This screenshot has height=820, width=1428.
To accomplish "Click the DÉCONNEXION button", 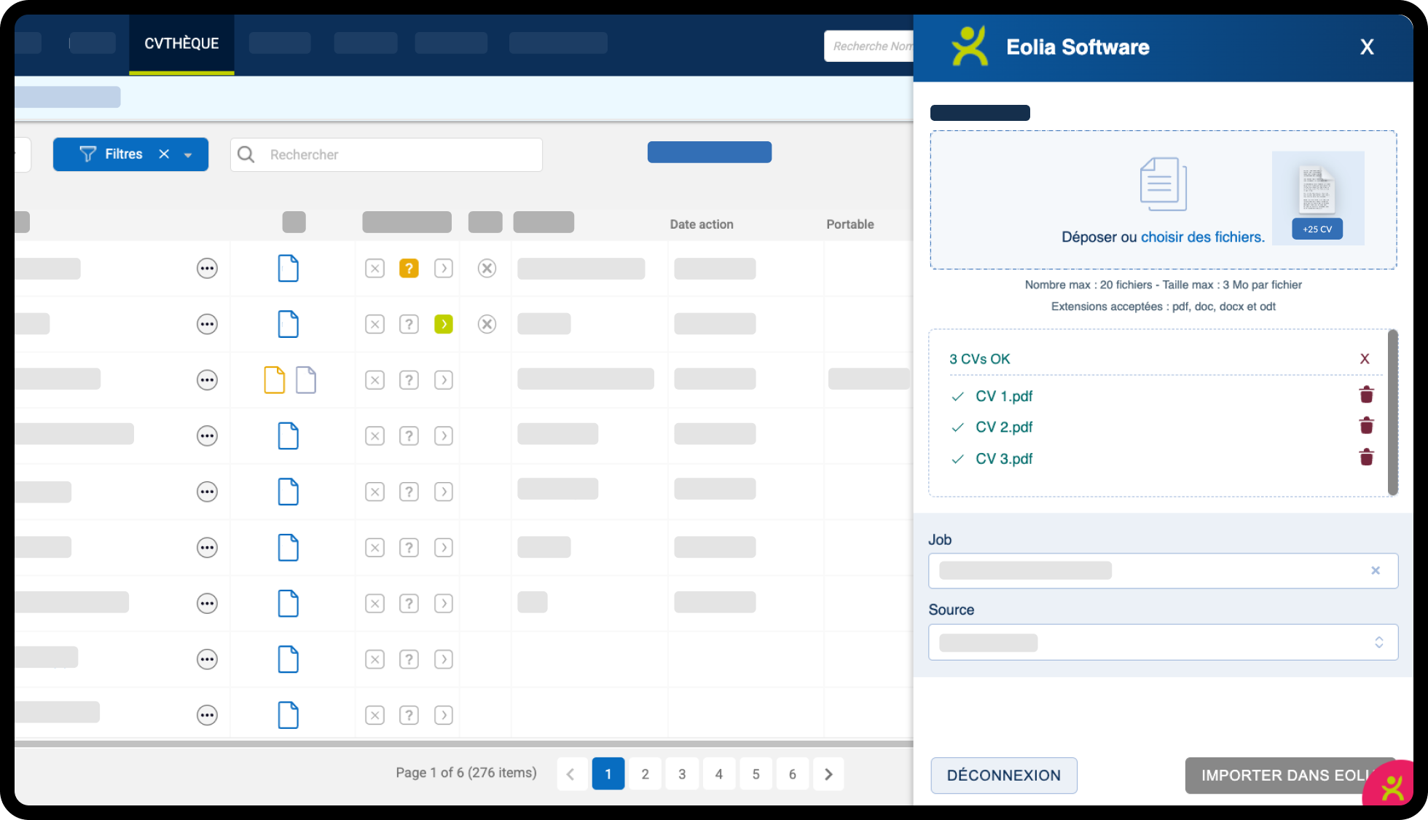I will [x=1003, y=776].
